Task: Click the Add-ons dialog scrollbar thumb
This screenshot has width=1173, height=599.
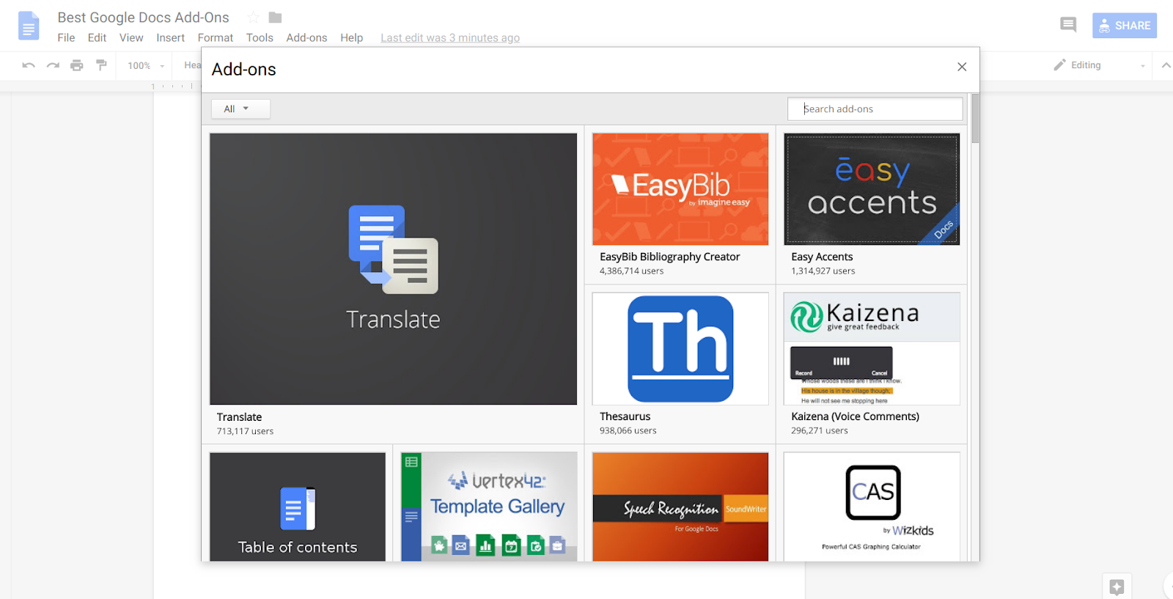Action: coord(975,118)
